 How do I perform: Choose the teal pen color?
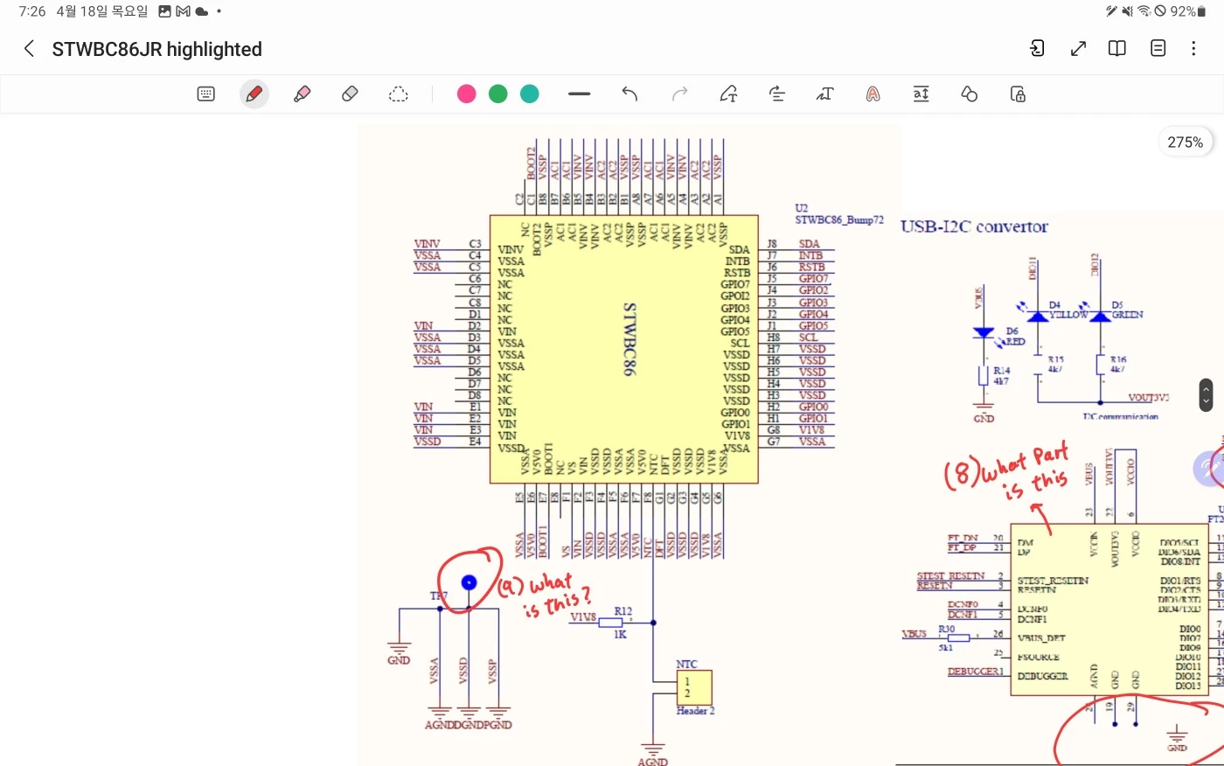click(530, 94)
